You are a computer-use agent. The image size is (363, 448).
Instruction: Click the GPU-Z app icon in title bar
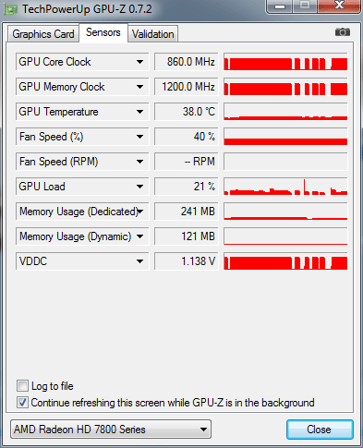[x=11, y=10]
